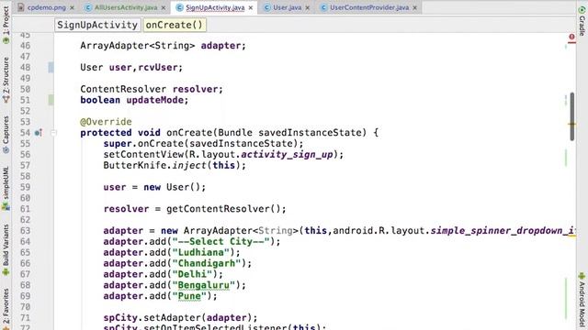This screenshot has width=588, height=330.
Task: Click the class icon on the User.java tab
Action: (x=267, y=7)
